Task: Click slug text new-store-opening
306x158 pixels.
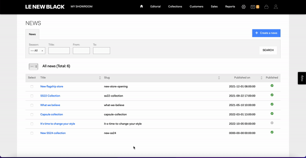Action: 116,87
